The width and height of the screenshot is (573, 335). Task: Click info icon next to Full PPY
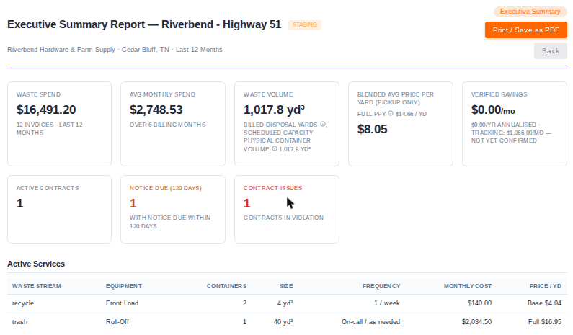390,113
